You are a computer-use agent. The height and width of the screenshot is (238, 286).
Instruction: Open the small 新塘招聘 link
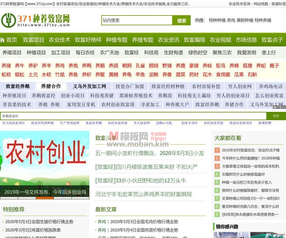point(265,123)
